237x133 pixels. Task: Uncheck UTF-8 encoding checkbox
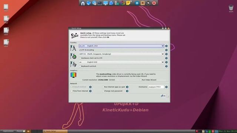coord(80,50)
